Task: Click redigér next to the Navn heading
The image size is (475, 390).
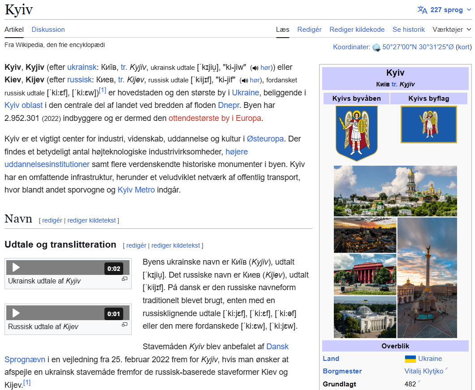Action: [52, 220]
